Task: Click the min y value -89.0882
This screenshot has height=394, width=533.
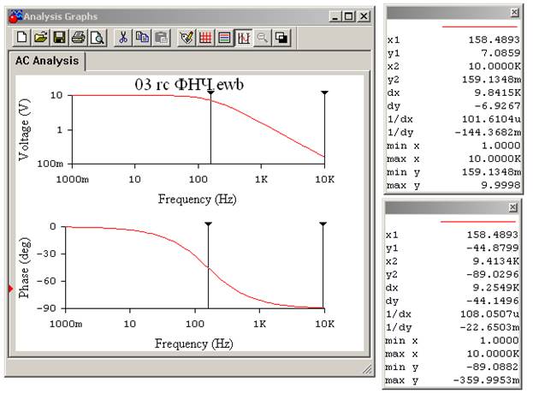Action: [x=492, y=367]
